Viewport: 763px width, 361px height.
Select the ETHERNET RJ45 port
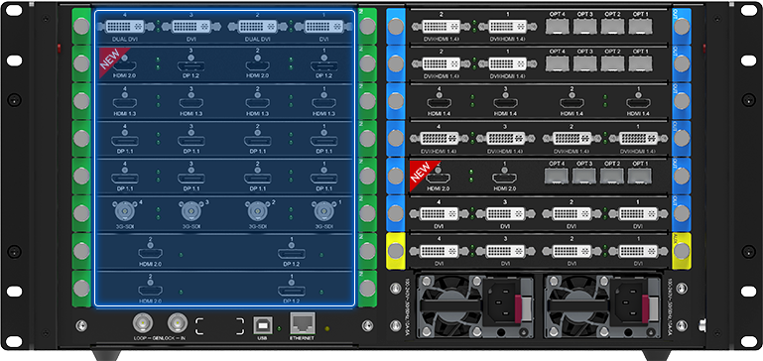303,323
